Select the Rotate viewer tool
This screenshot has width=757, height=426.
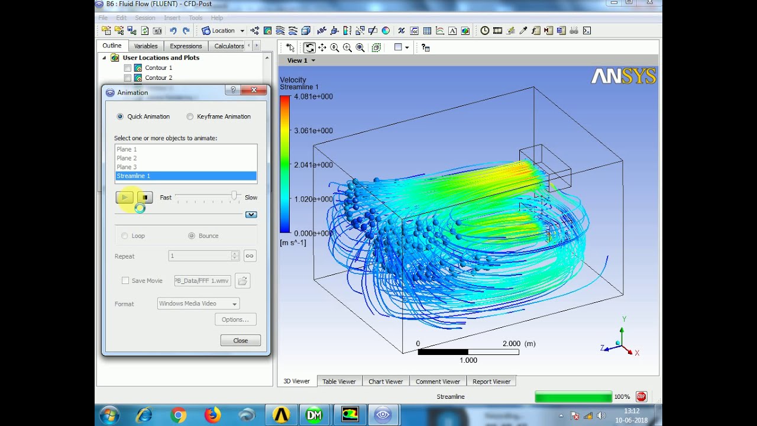[309, 47]
